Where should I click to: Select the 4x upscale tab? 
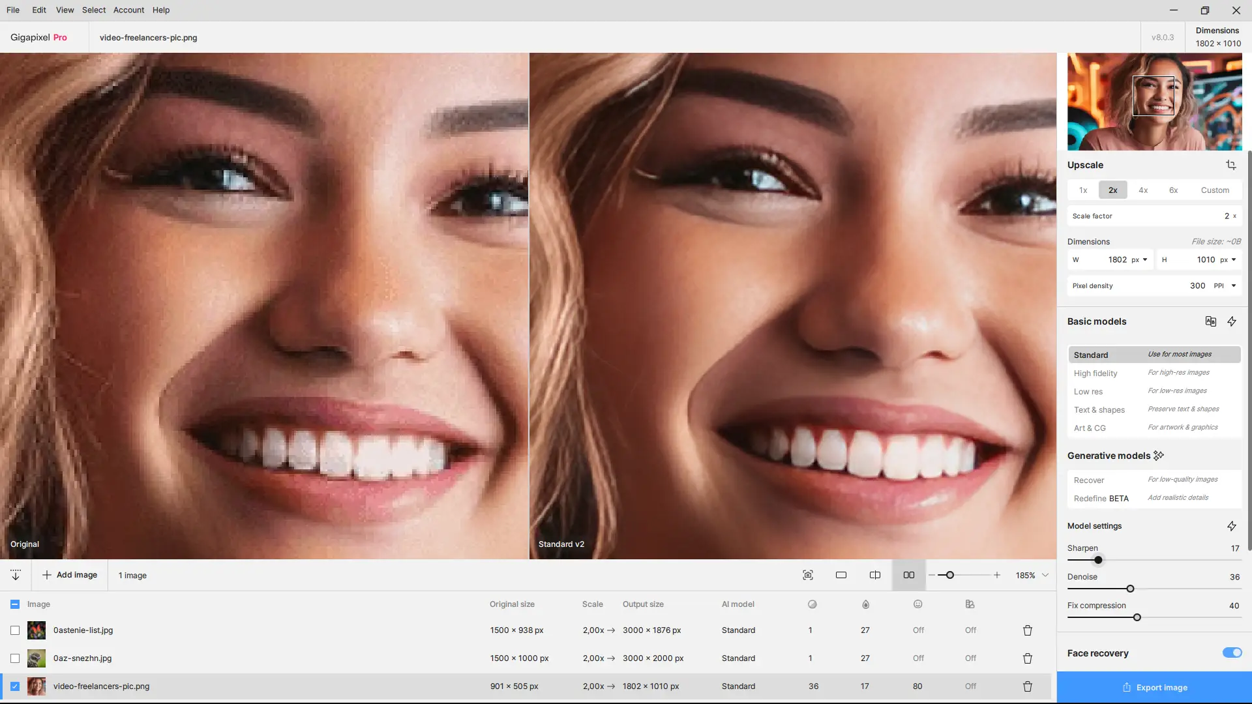point(1142,190)
